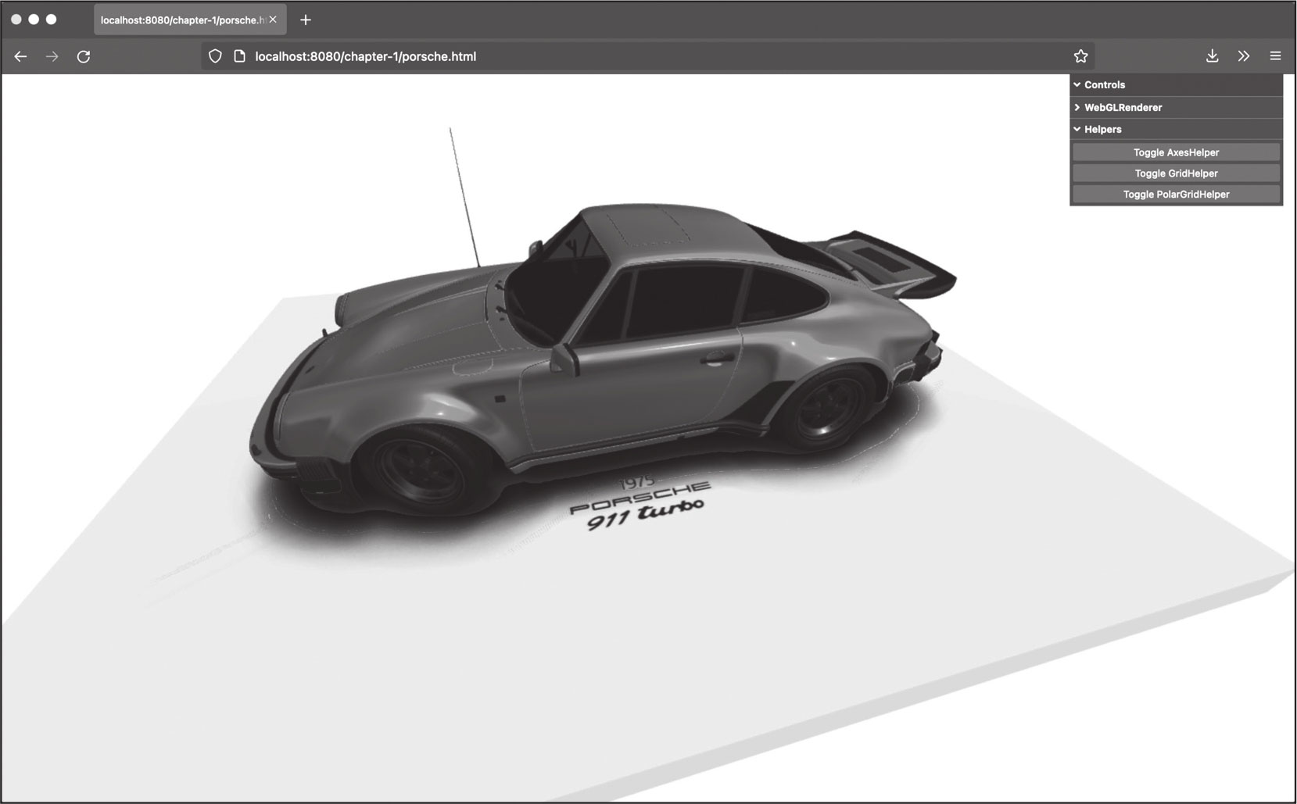Screen dimensions: 1297x804
Task: Reload the porsche.html page
Action: tap(84, 56)
